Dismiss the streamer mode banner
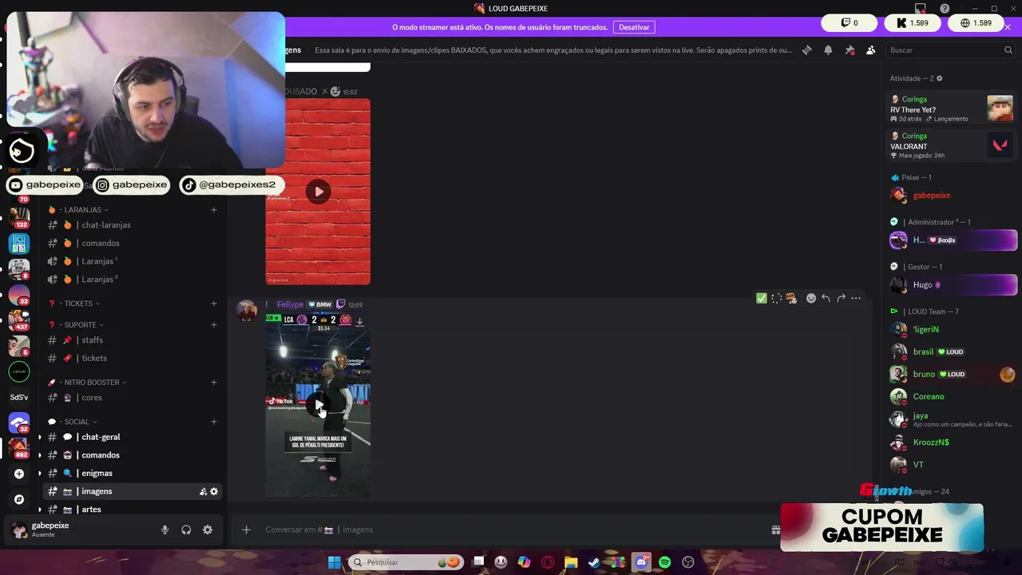The height and width of the screenshot is (575, 1022). [1008, 27]
